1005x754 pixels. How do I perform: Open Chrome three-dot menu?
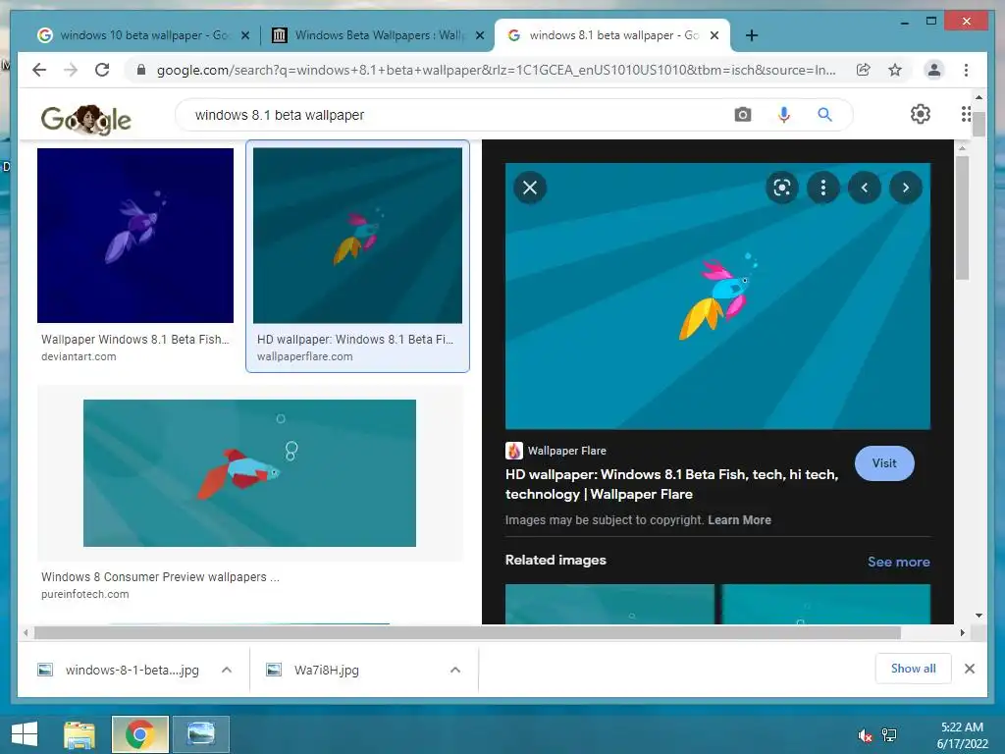click(966, 70)
